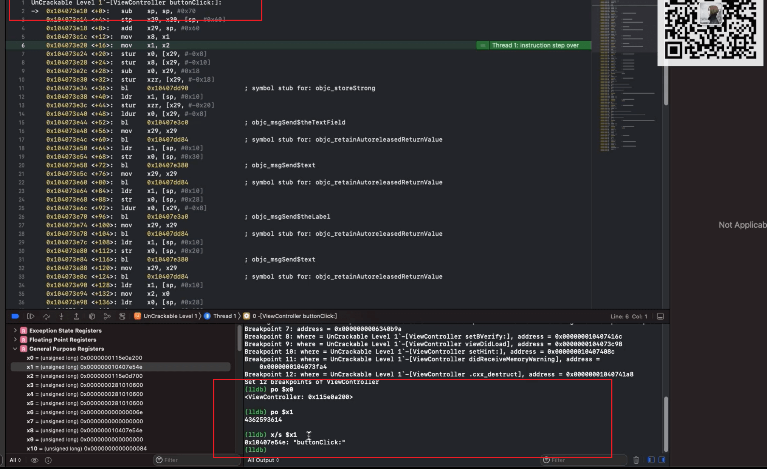
Task: Expand Floating Point Registers group
Action: [x=15, y=339]
